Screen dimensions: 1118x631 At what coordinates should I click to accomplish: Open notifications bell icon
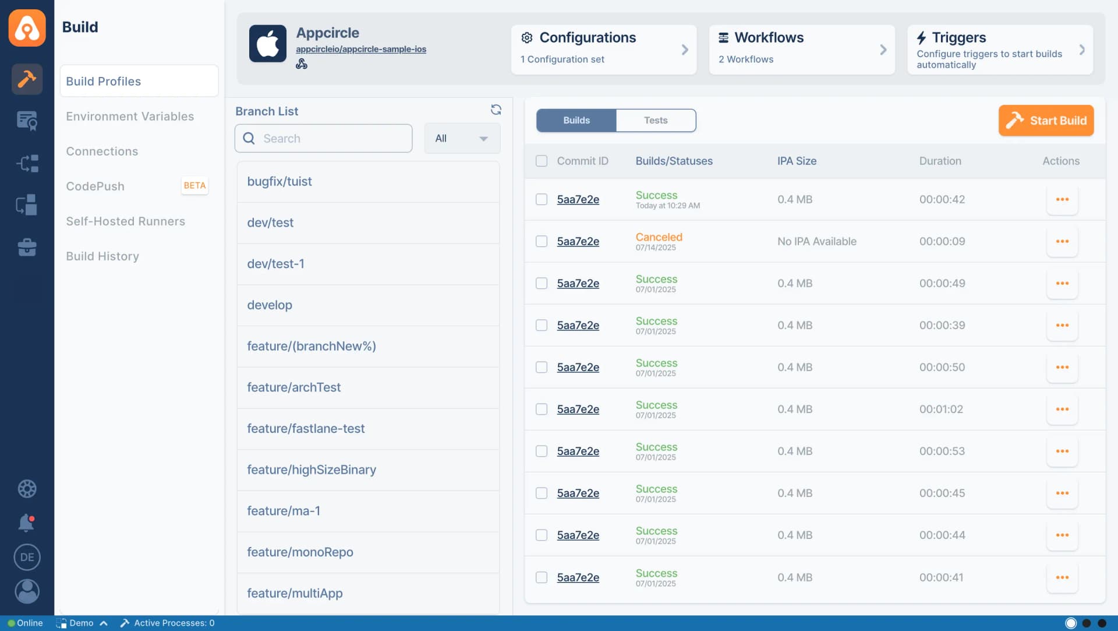coord(27,523)
